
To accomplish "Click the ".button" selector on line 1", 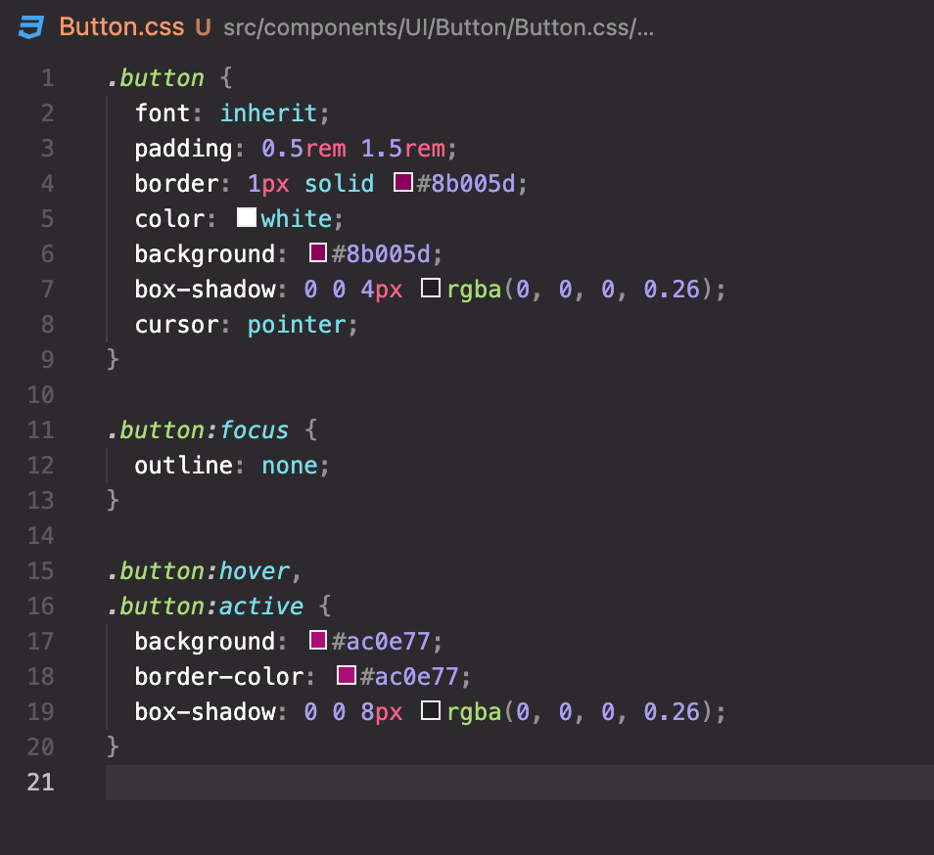I will [x=156, y=78].
